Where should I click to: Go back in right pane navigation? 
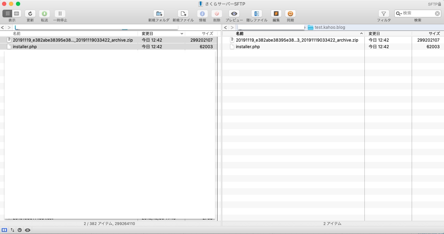225,27
